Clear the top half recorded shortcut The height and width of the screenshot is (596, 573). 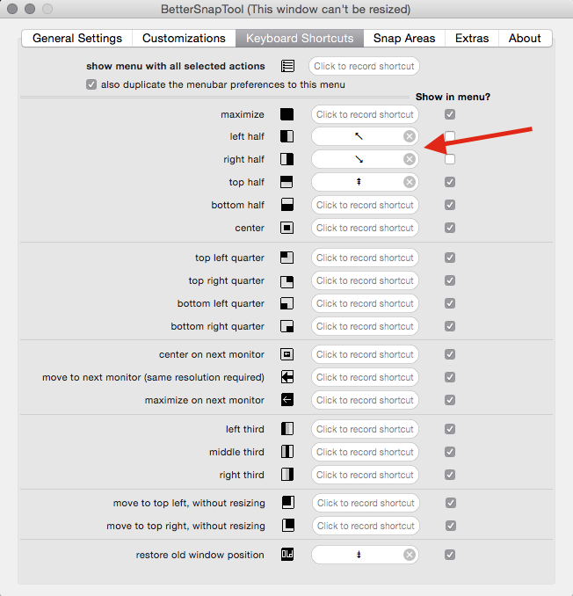point(410,182)
